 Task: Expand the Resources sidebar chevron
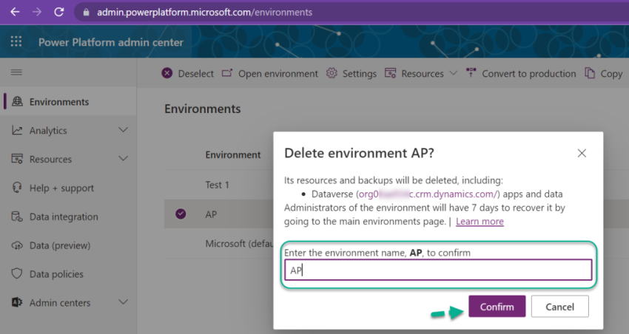point(123,159)
